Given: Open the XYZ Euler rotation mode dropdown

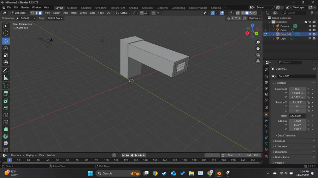Looking at the screenshot, I should click(298, 116).
